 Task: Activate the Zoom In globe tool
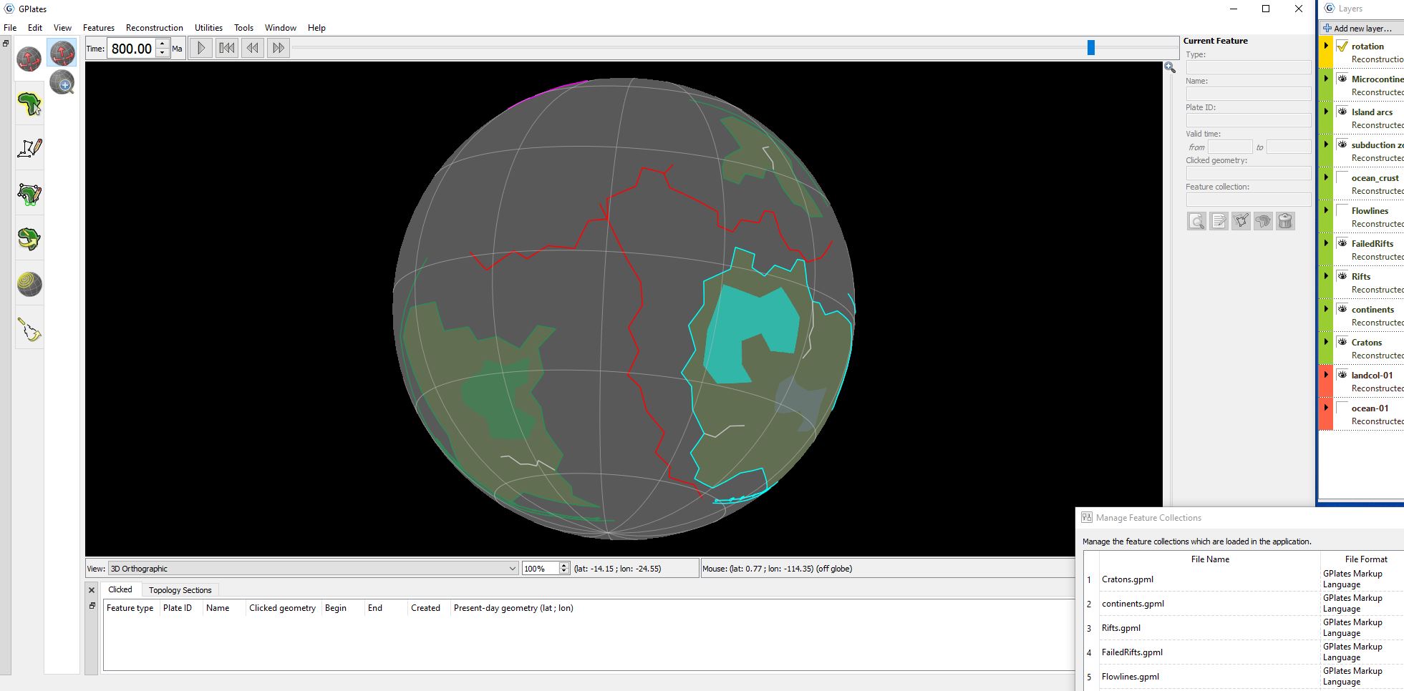[x=62, y=83]
